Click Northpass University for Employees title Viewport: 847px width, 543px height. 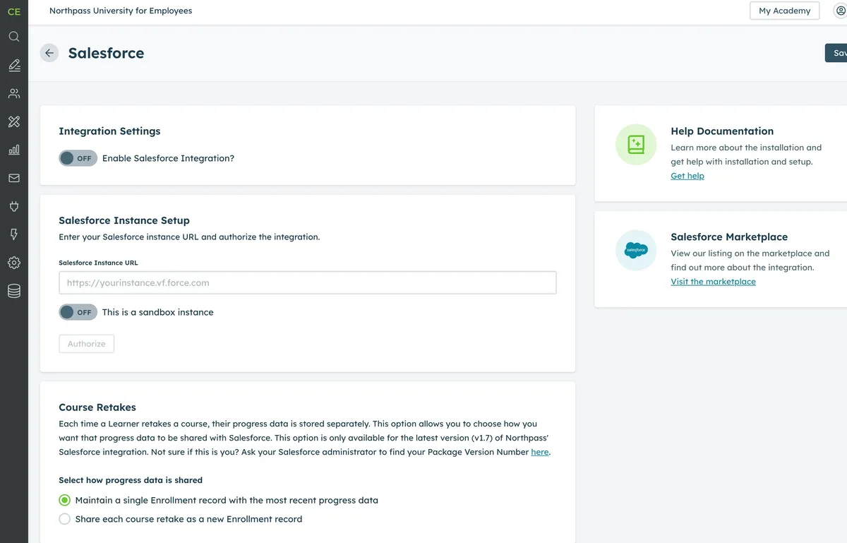coord(121,11)
